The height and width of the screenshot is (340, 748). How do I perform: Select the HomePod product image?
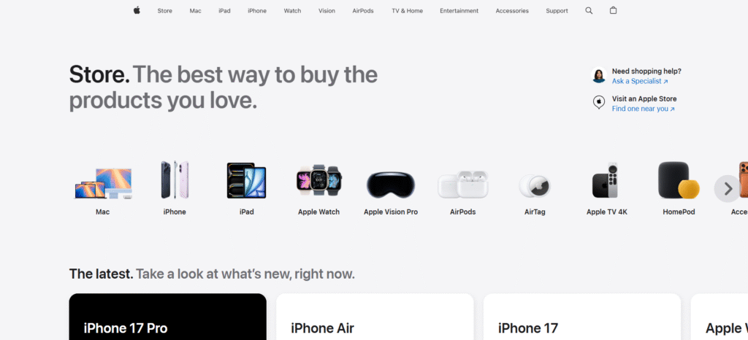coord(679,180)
